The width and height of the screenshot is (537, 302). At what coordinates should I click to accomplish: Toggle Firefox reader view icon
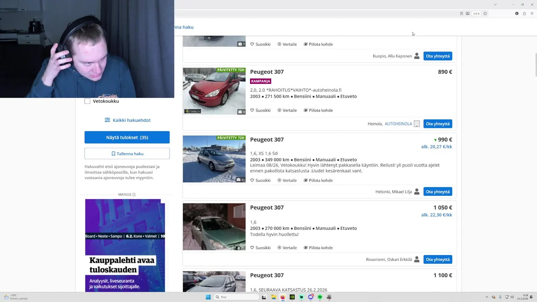461,13
